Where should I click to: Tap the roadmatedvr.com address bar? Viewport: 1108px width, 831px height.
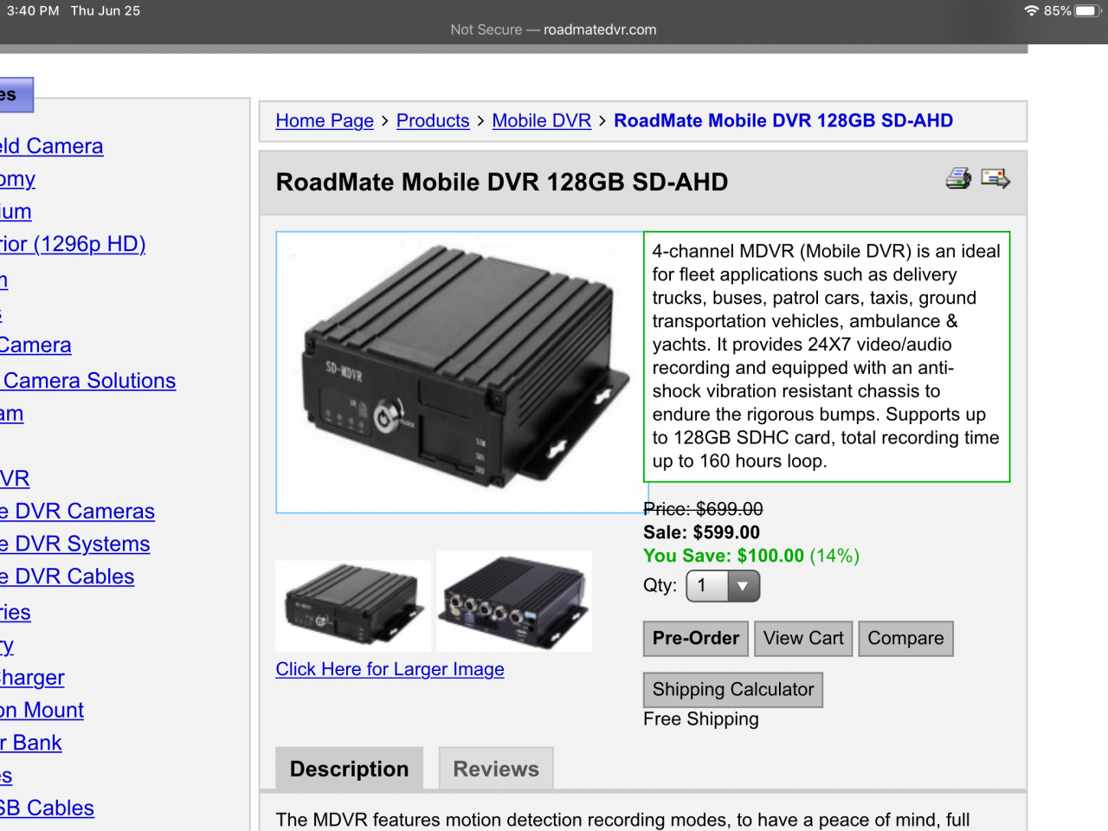[x=554, y=29]
